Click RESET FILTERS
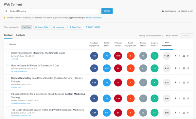Viewport: 196px width, 119px height. (x=93, y=27)
